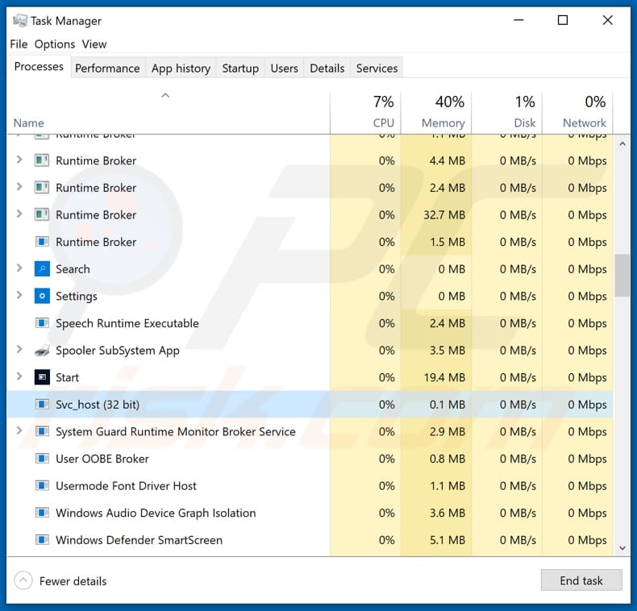Screen dimensions: 637x611
Task: Click the blue Settings gear icon
Action: [x=42, y=296]
